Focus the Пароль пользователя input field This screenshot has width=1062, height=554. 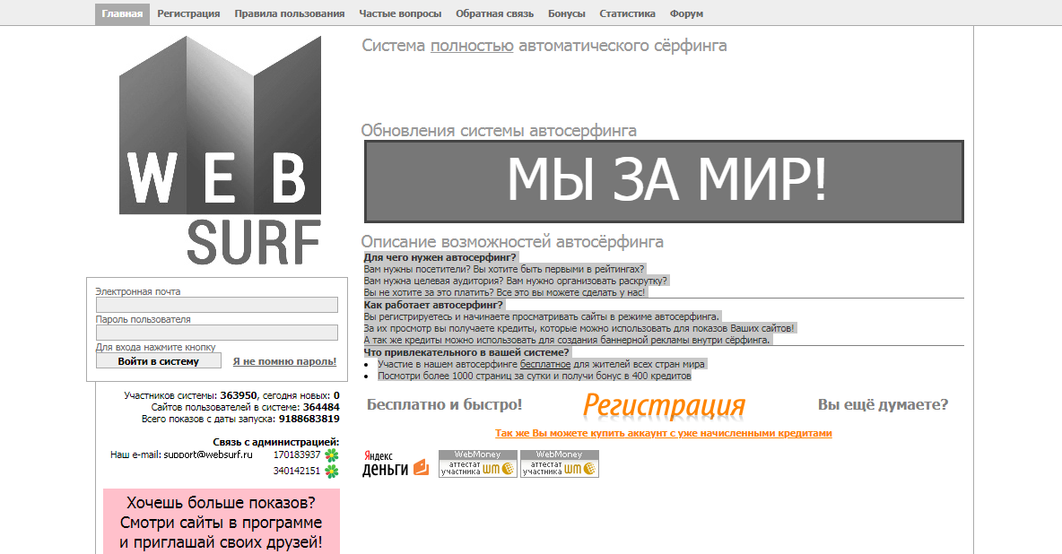tap(216, 333)
